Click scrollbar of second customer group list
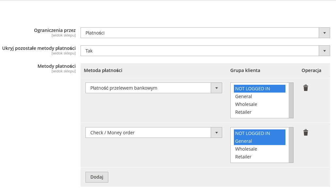Screen dimensions: 336x191 tap(291, 145)
